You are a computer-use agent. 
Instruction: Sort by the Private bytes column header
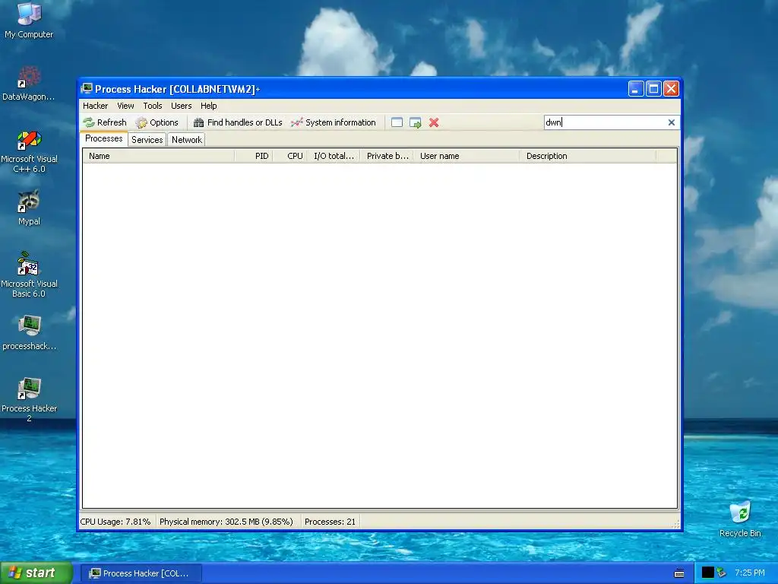point(387,156)
